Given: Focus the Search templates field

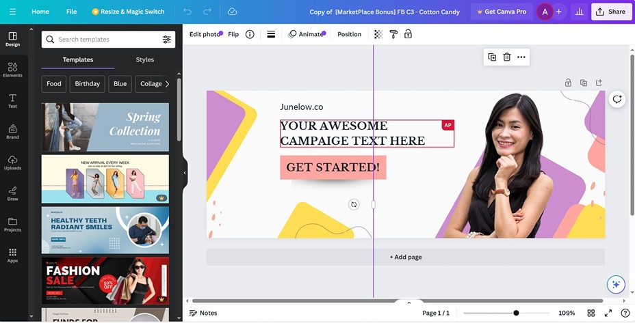Looking at the screenshot, I should [x=108, y=39].
